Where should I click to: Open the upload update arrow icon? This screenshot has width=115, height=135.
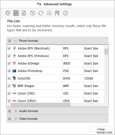[x=49, y=13]
